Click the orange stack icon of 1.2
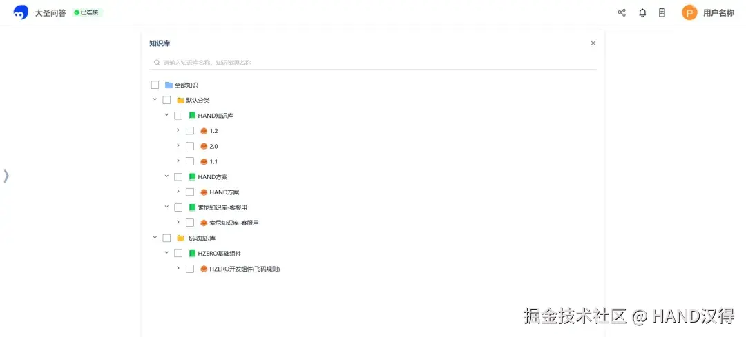Viewport: 746px width, 337px height. (204, 131)
